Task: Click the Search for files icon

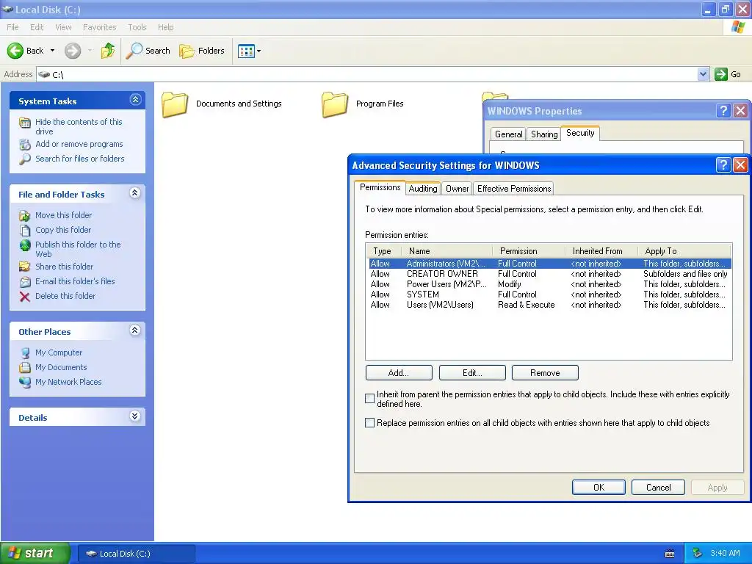Action: 25,159
